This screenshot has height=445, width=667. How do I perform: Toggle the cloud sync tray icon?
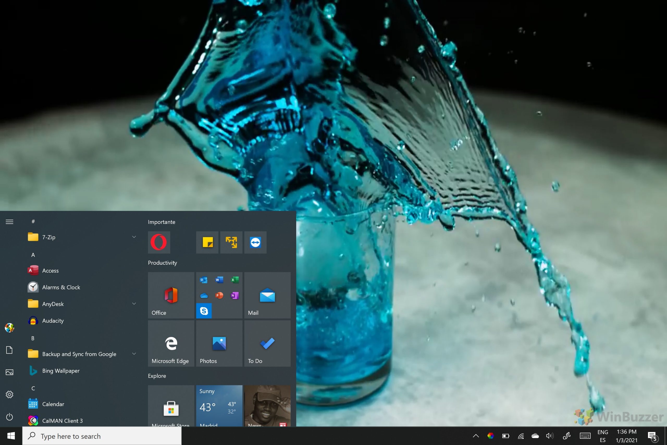(x=535, y=436)
